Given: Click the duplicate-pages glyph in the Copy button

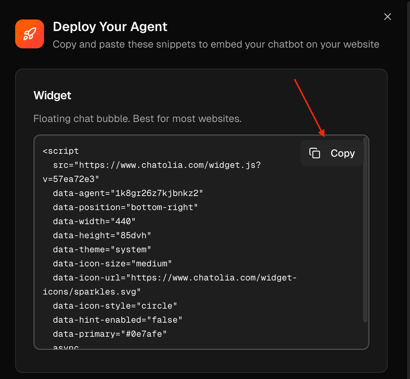Looking at the screenshot, I should coord(315,153).
